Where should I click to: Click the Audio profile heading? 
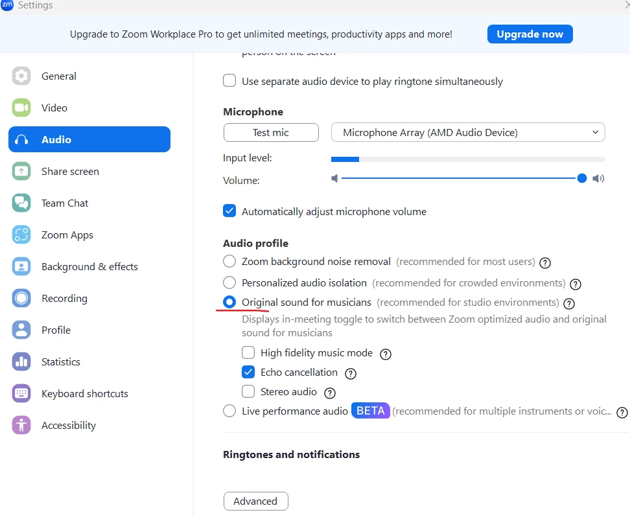click(255, 244)
